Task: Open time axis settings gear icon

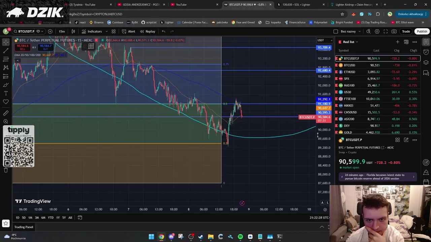Action: (325, 209)
